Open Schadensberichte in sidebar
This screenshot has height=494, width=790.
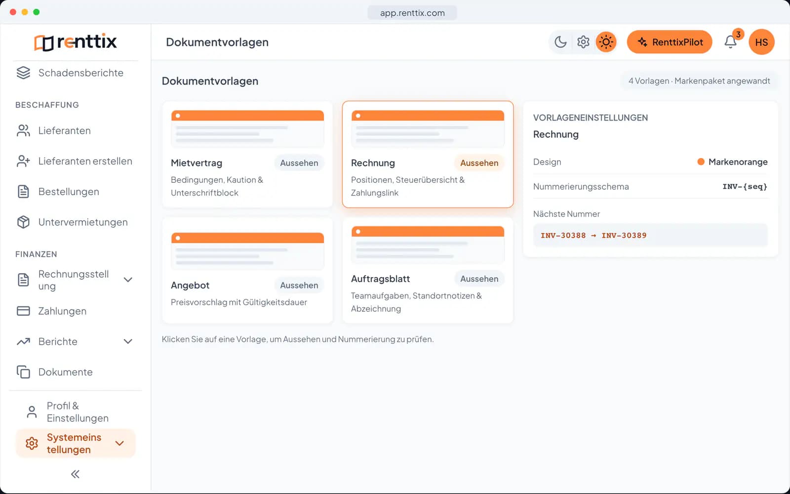[x=76, y=73]
